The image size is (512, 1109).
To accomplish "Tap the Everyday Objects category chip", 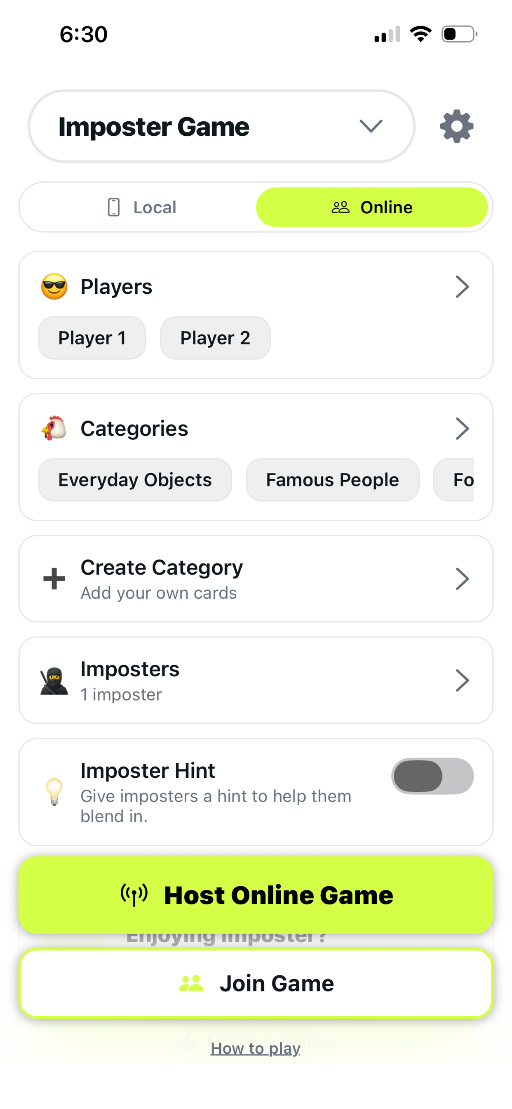I will [135, 479].
